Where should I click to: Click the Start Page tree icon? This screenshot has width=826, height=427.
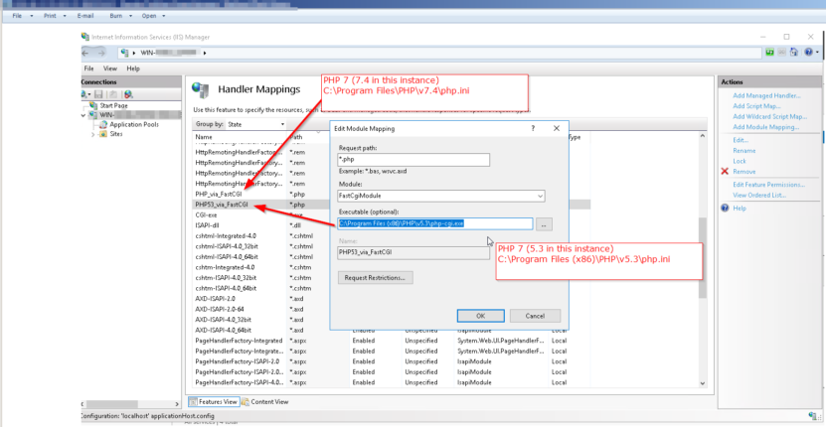[x=93, y=105]
